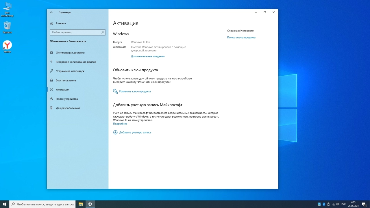Click the search magnifier in Найти параметр
Viewport: 370px width, 208px height.
click(x=102, y=32)
